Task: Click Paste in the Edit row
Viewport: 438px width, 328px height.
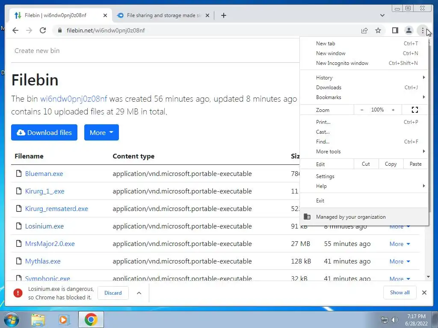Action: click(416, 164)
